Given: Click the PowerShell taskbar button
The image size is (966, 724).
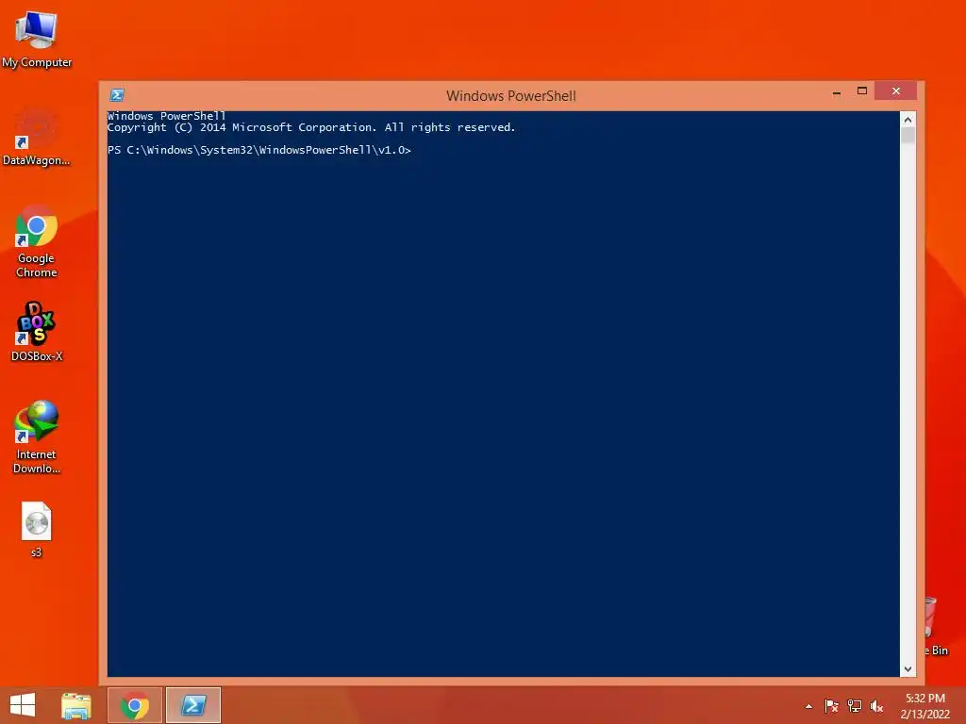Looking at the screenshot, I should (x=192, y=705).
